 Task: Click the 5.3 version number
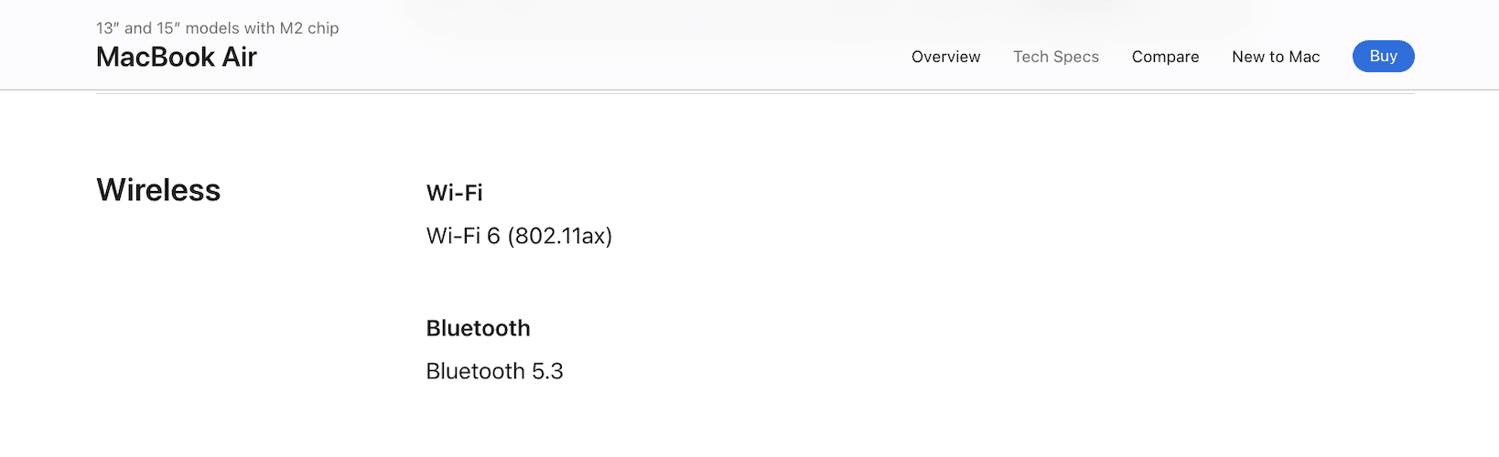point(547,371)
